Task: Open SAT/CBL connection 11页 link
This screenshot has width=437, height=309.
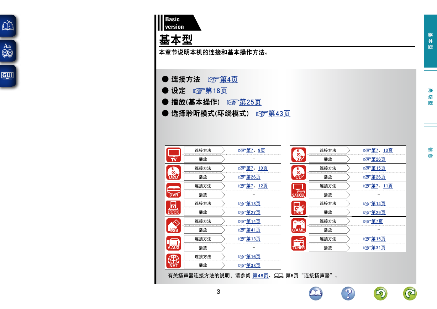Action: tap(388, 186)
